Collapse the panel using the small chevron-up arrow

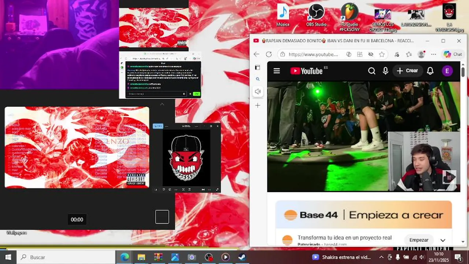[162, 104]
